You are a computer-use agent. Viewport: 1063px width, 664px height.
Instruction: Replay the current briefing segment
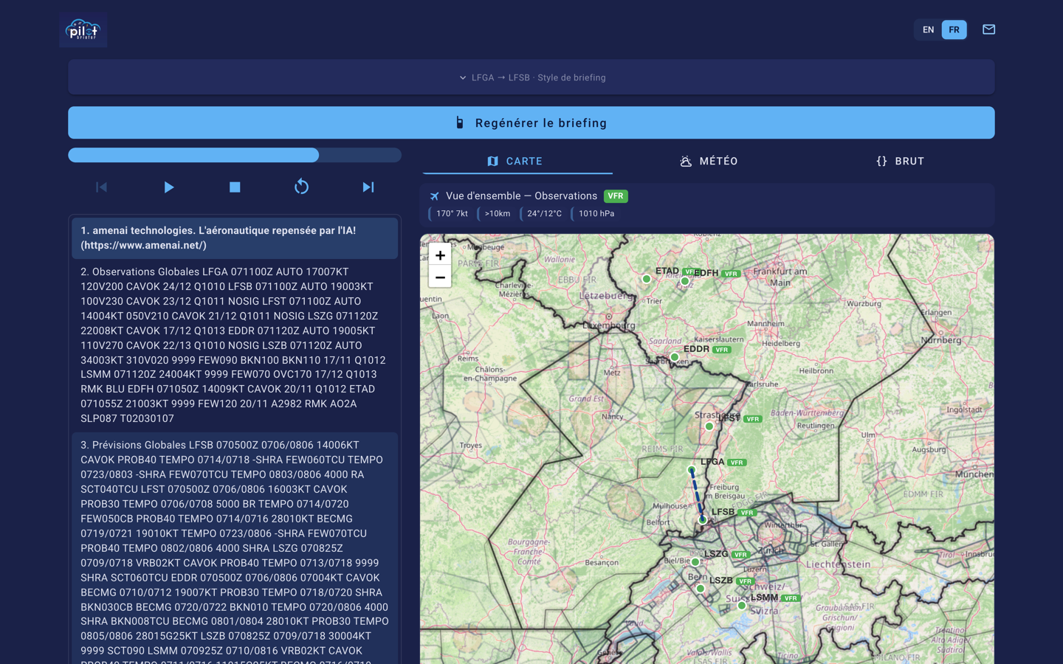(301, 187)
